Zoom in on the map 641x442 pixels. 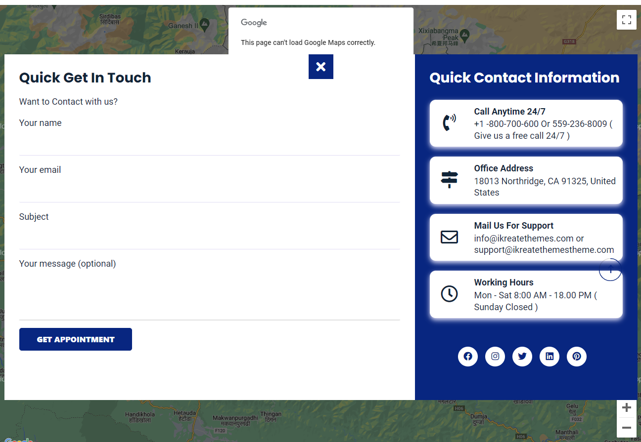tap(626, 408)
